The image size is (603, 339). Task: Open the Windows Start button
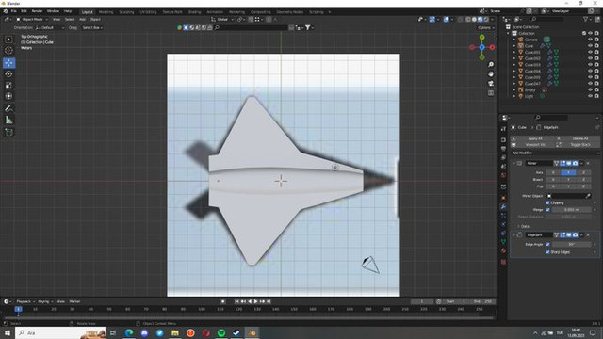[x=8, y=332]
